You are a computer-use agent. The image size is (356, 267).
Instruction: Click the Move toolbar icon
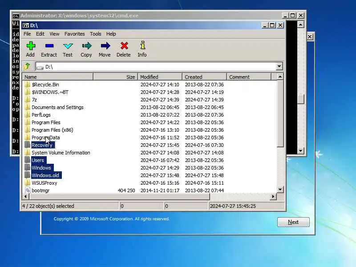(x=105, y=46)
